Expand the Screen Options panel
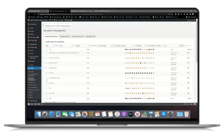 188,23
